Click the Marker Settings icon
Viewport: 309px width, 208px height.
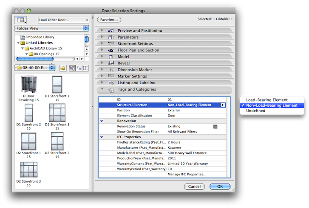click(111, 76)
